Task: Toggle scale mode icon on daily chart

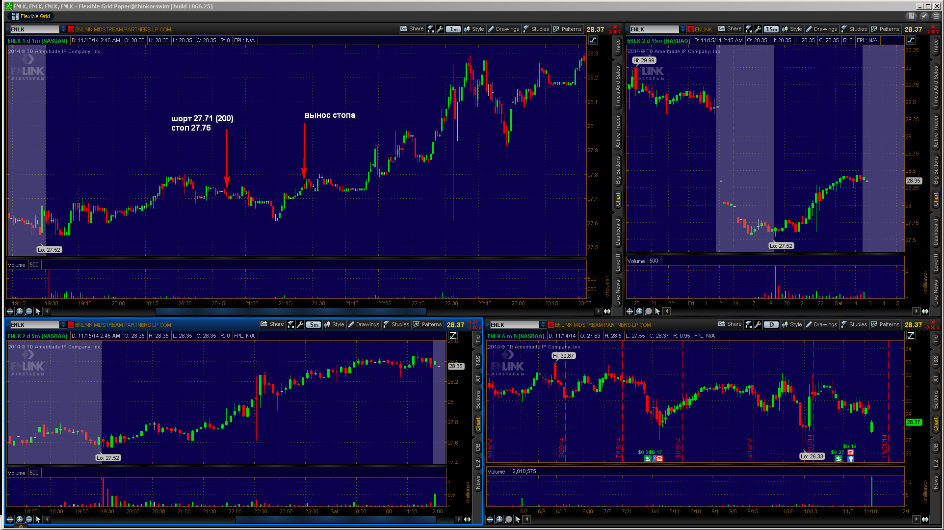Action: coord(911,336)
